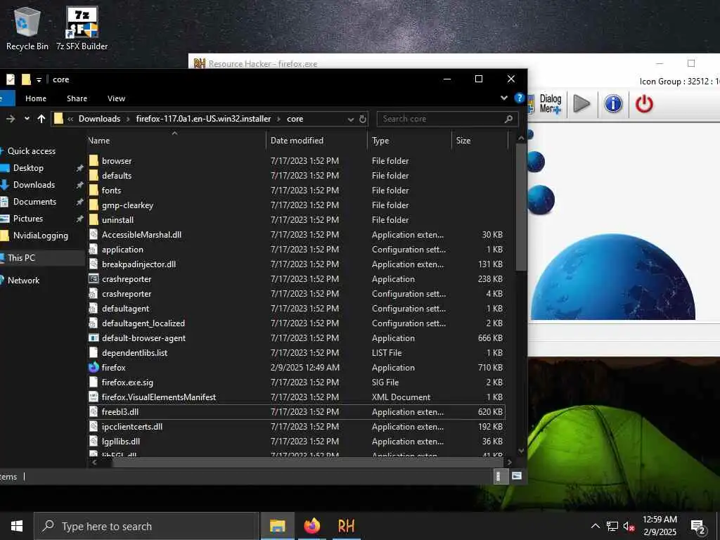Click the red power icon in Resource Hacker

[x=644, y=104]
